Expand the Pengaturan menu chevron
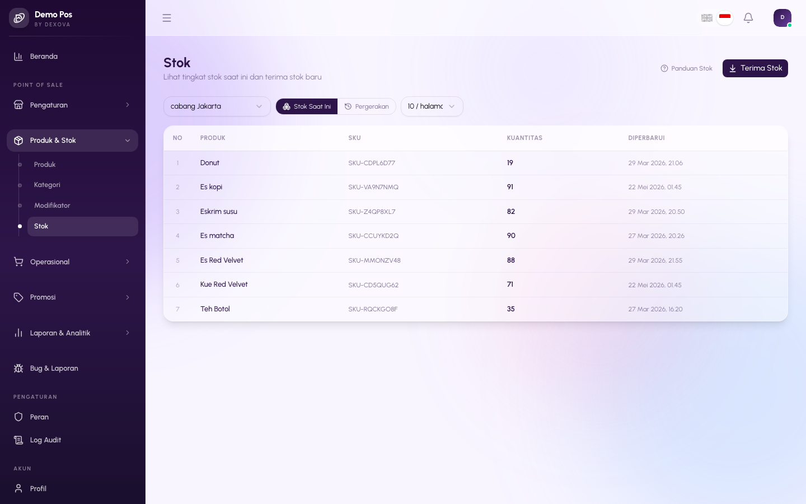This screenshot has height=504, width=806. (x=128, y=105)
